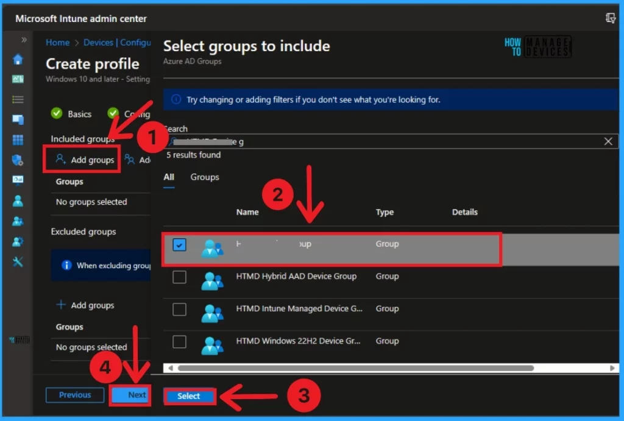Open Troubleshooting wrench icon in sidebar

click(x=18, y=261)
